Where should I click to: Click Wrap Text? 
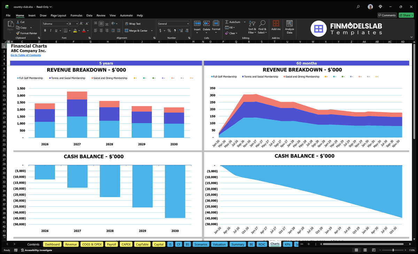tap(133, 24)
